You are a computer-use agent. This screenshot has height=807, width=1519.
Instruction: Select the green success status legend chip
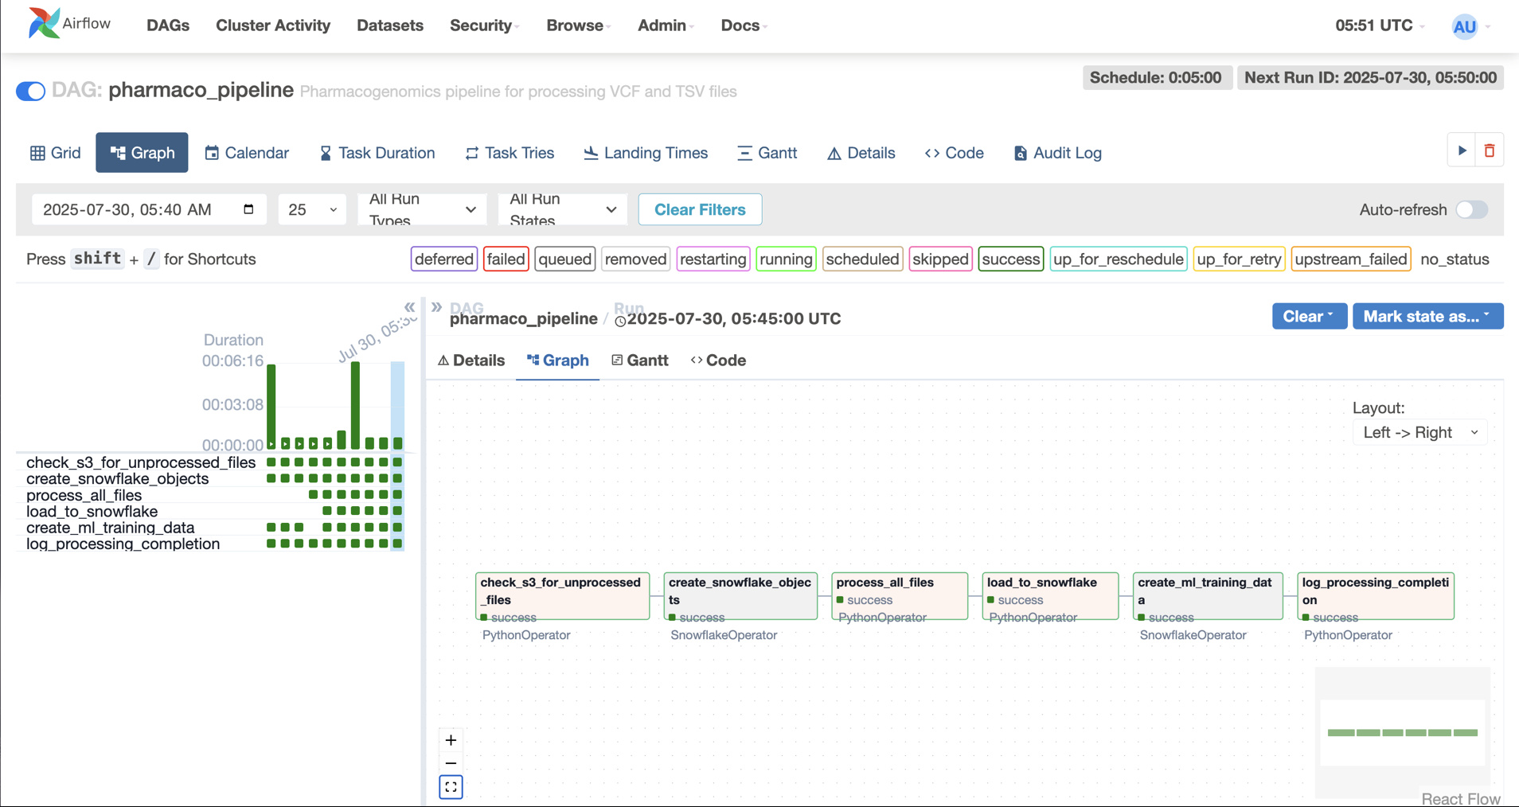point(1010,259)
